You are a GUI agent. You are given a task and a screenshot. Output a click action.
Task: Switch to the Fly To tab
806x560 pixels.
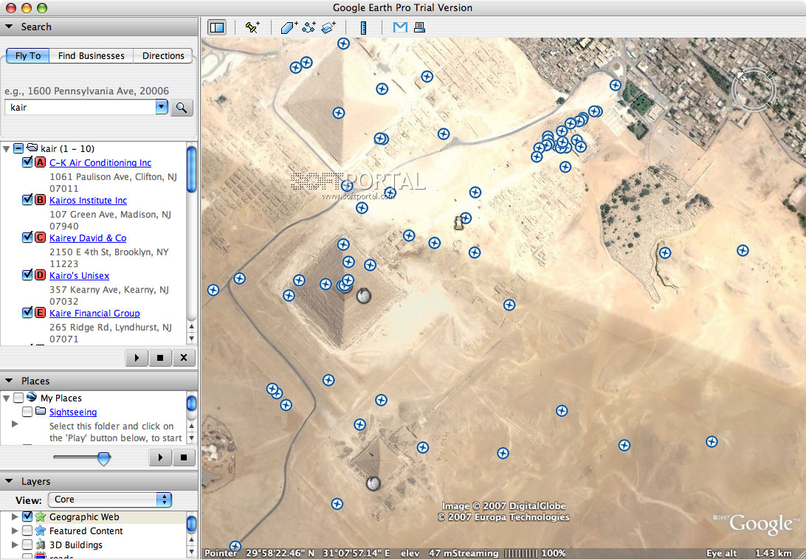tap(28, 55)
